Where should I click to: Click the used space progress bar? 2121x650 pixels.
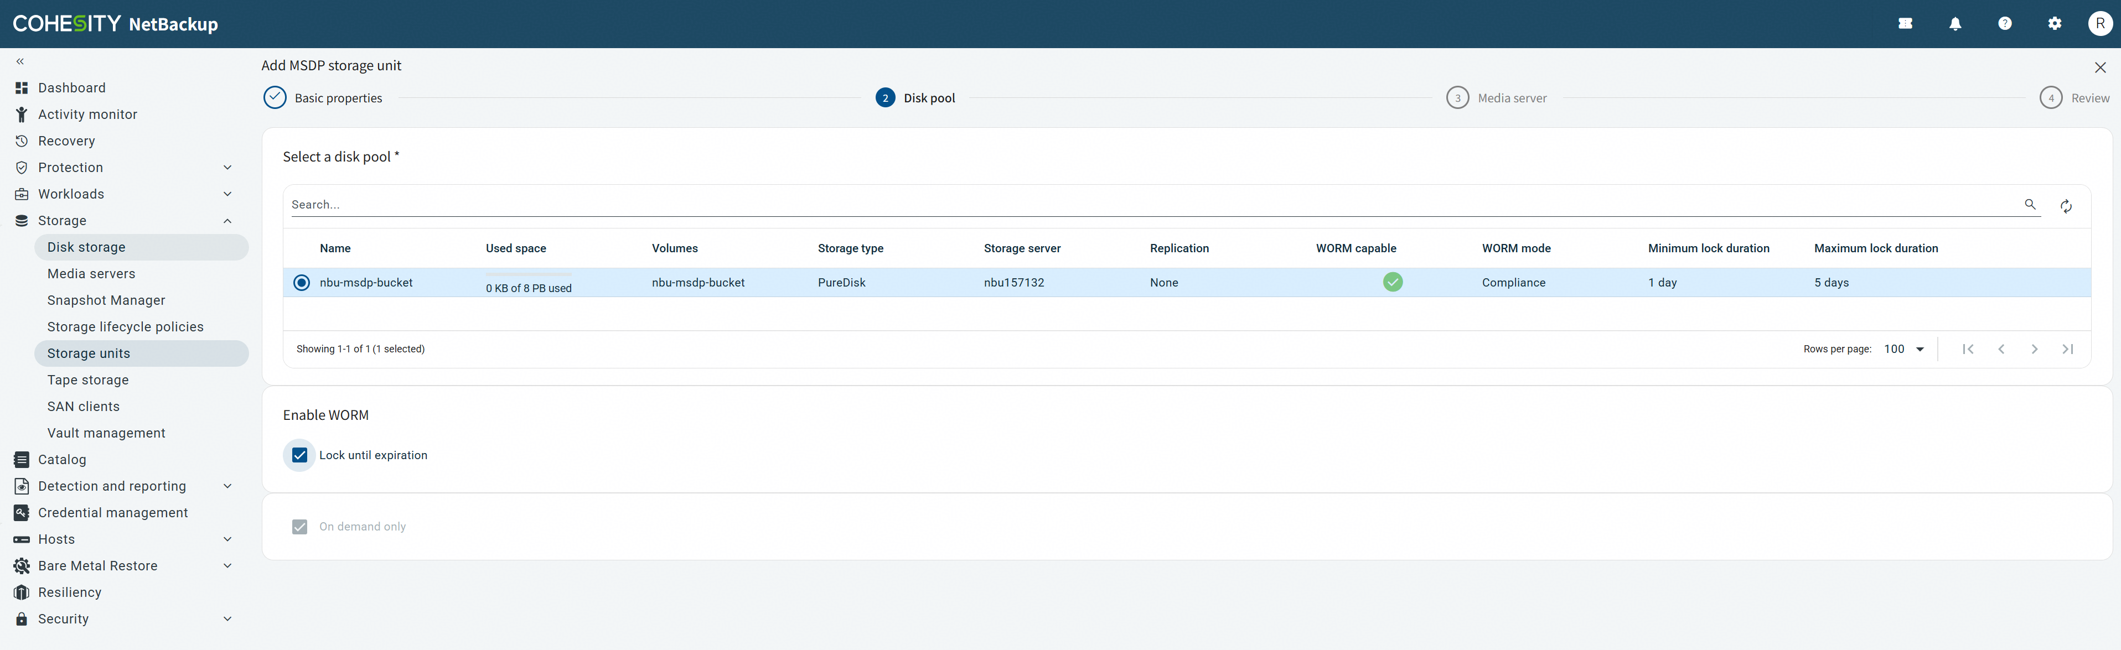[528, 275]
